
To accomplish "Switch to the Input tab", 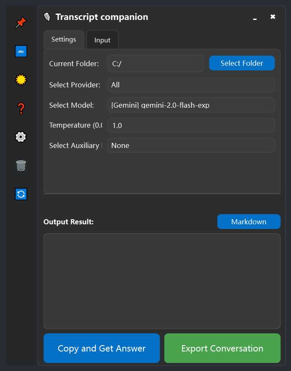I will tap(102, 40).
